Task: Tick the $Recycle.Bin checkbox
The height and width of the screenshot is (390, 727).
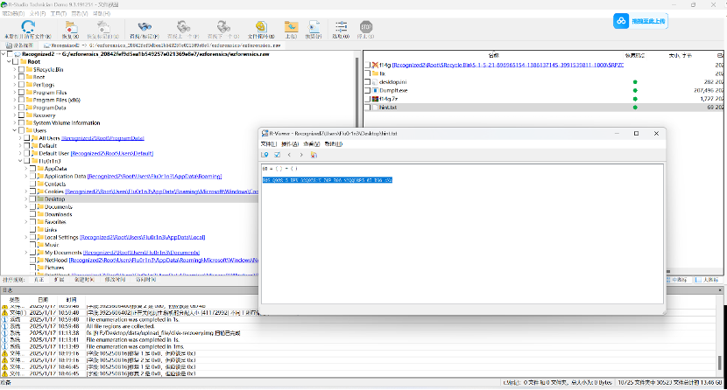Action: (21, 69)
